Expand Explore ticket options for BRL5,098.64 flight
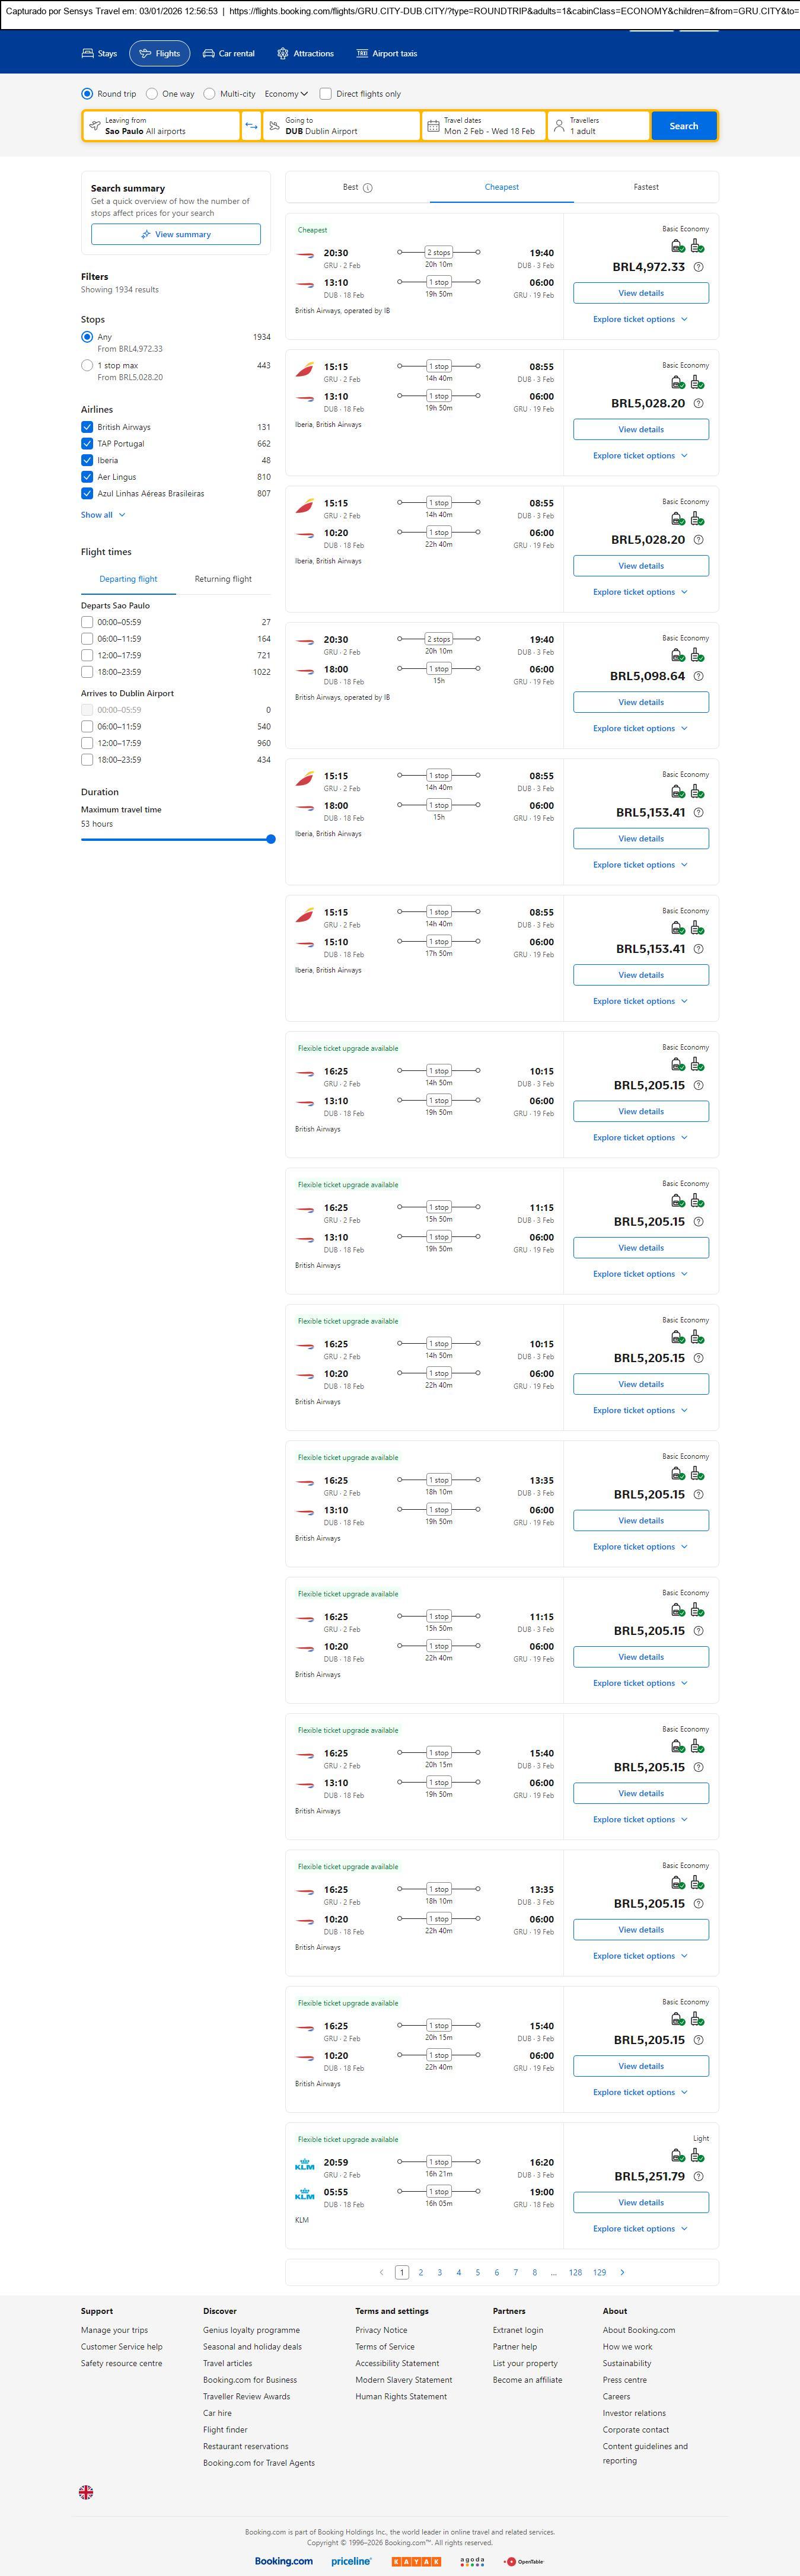 (640, 728)
